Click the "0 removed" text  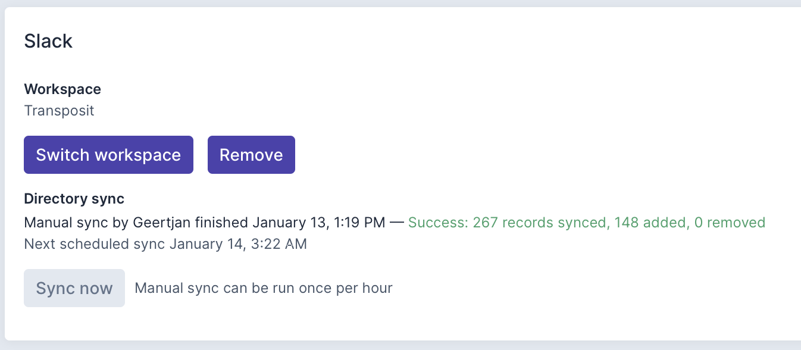point(730,223)
